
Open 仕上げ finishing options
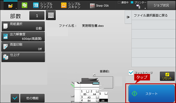pyautogui.click(x=23, y=57)
